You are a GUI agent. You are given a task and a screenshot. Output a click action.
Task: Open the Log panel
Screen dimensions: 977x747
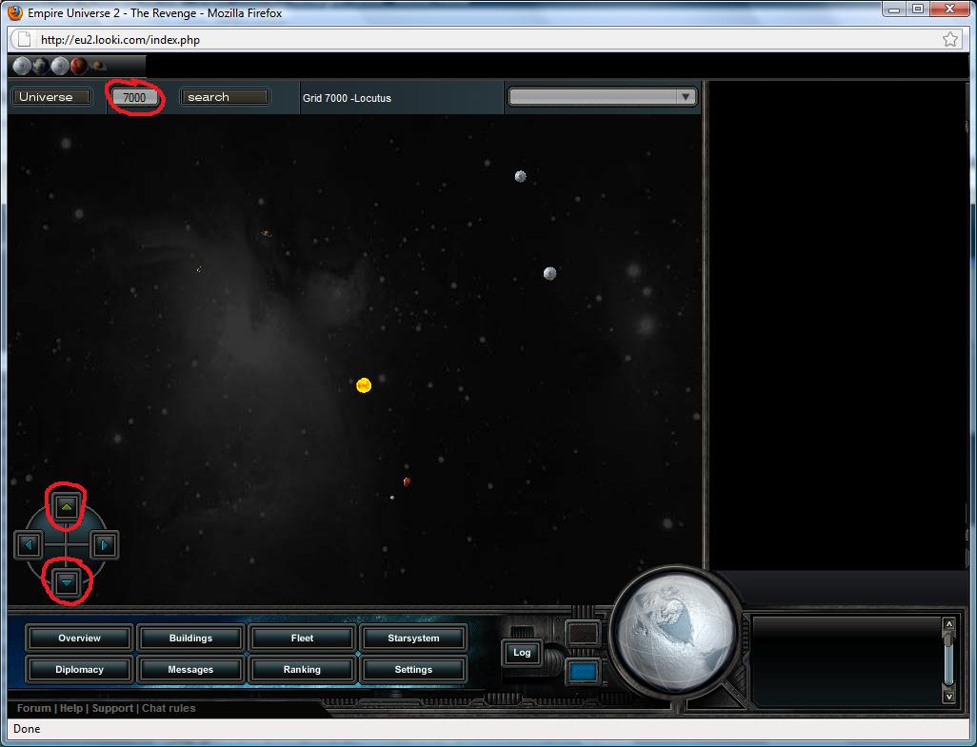522,653
